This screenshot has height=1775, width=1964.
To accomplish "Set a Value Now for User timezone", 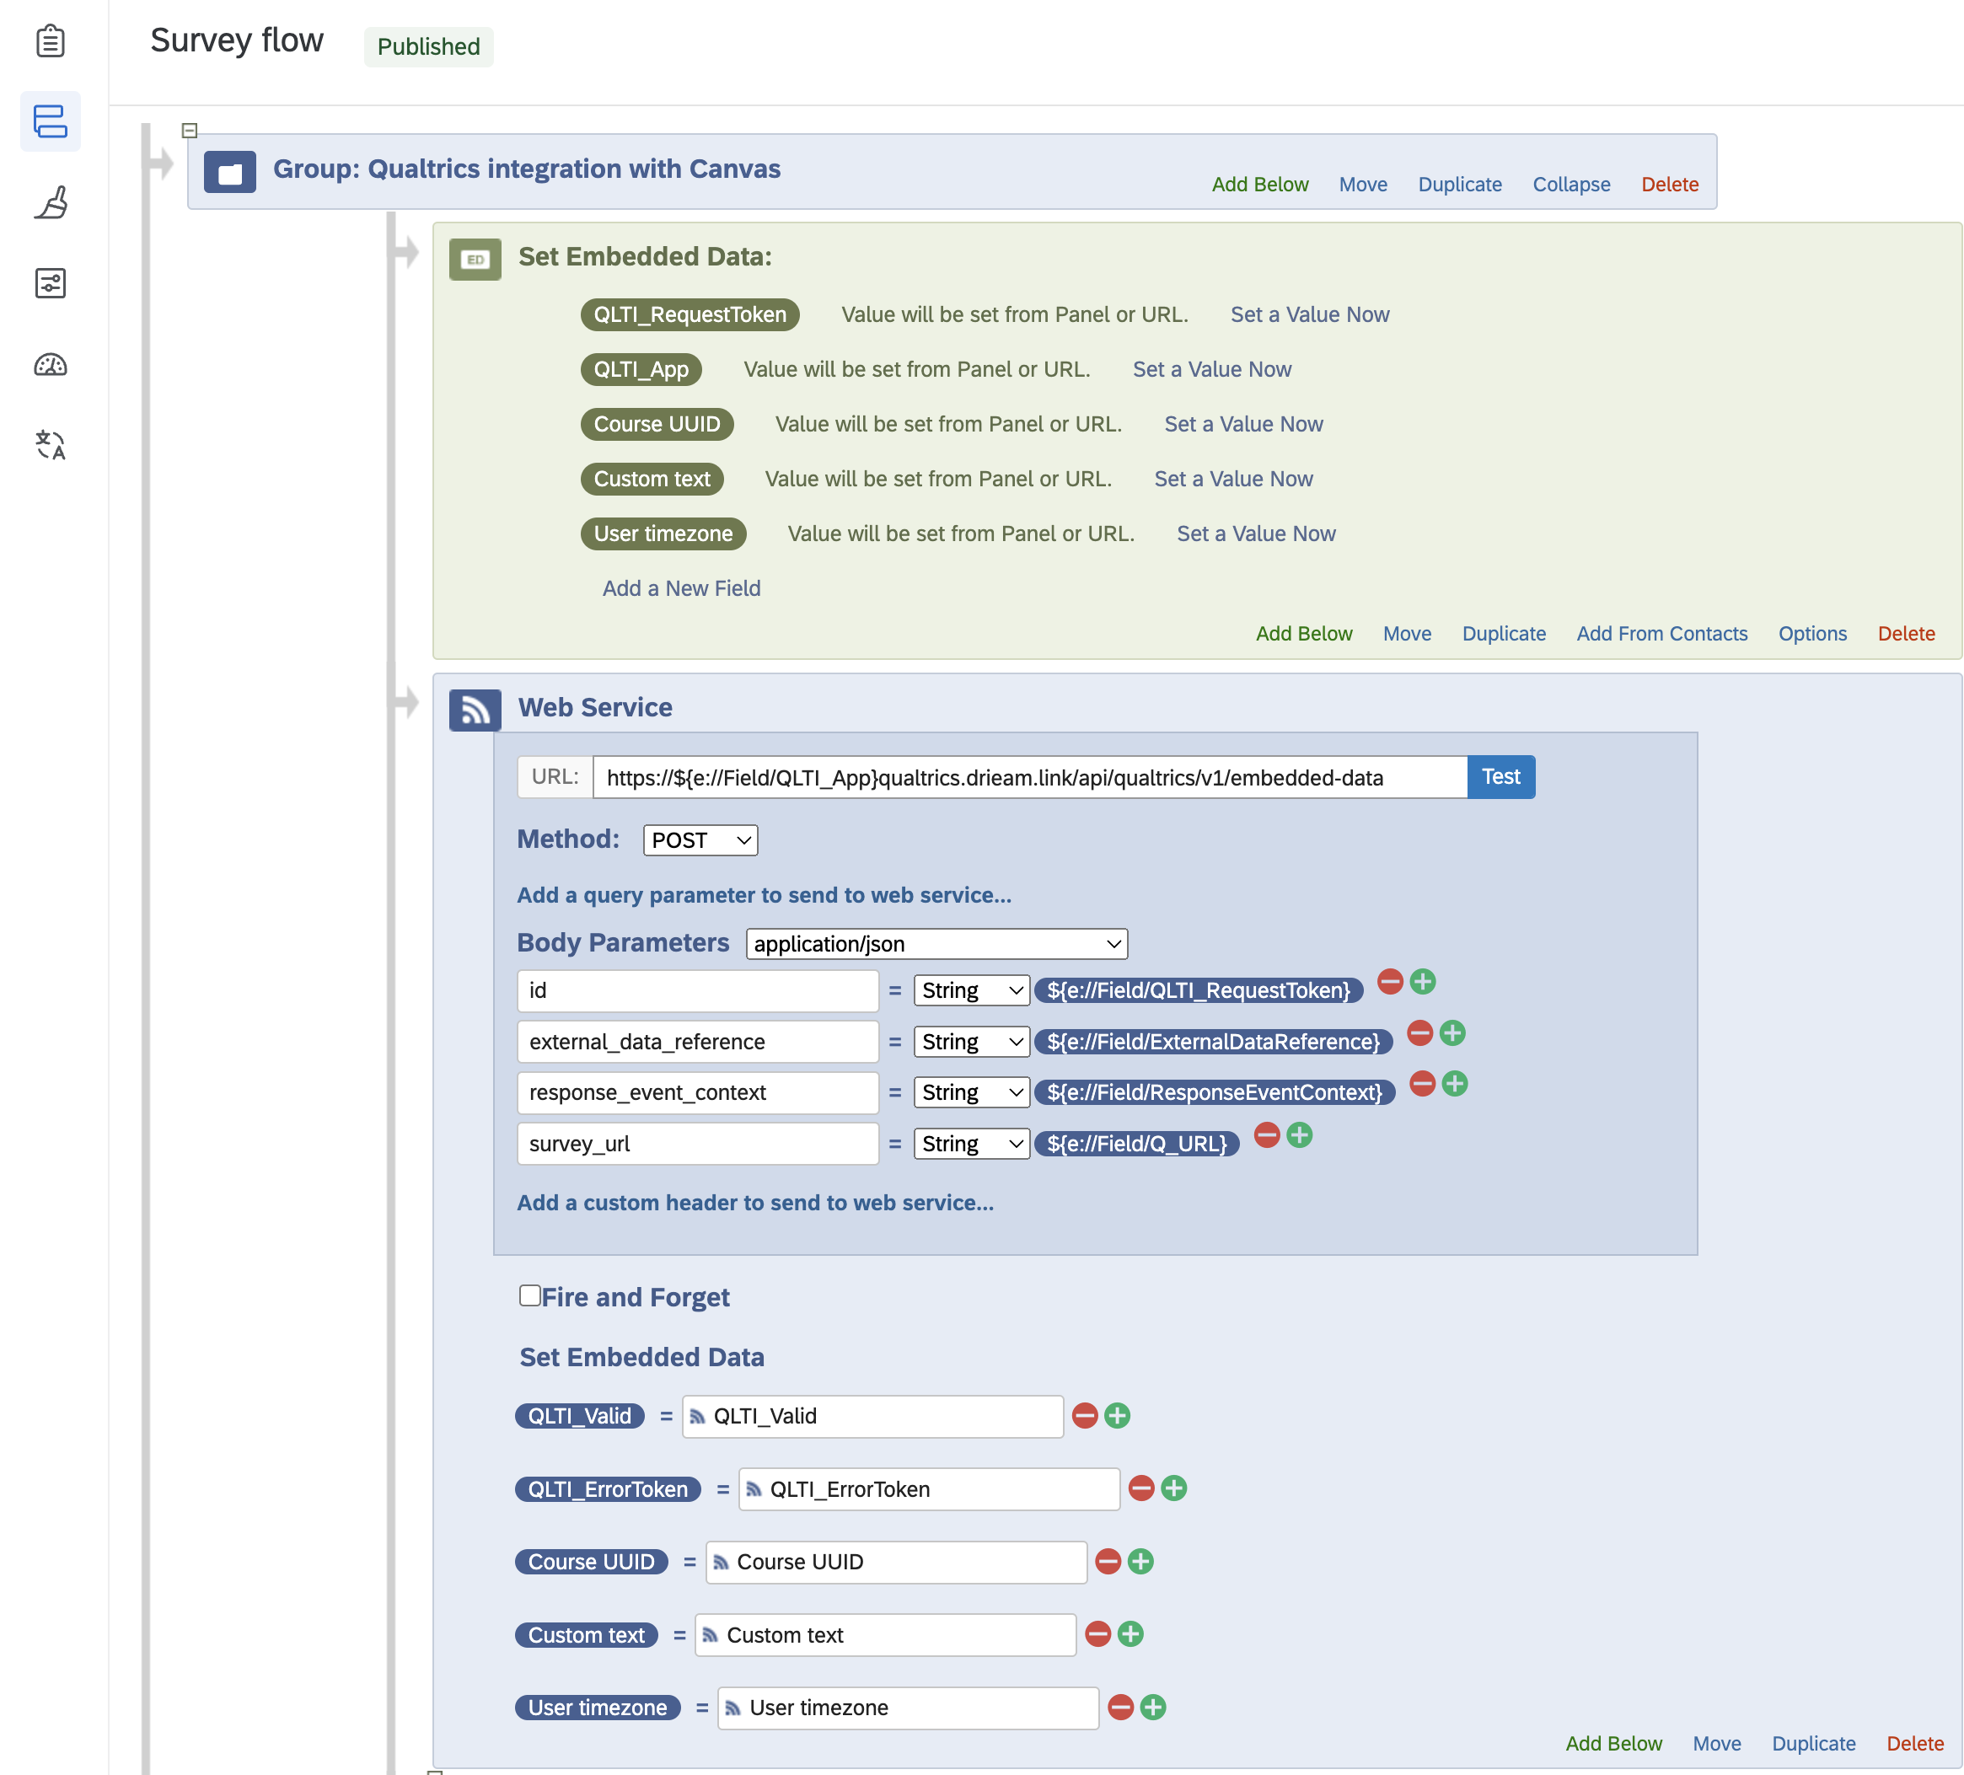I will point(1256,534).
